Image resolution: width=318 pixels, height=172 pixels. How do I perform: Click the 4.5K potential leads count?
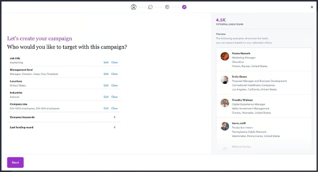(x=221, y=20)
